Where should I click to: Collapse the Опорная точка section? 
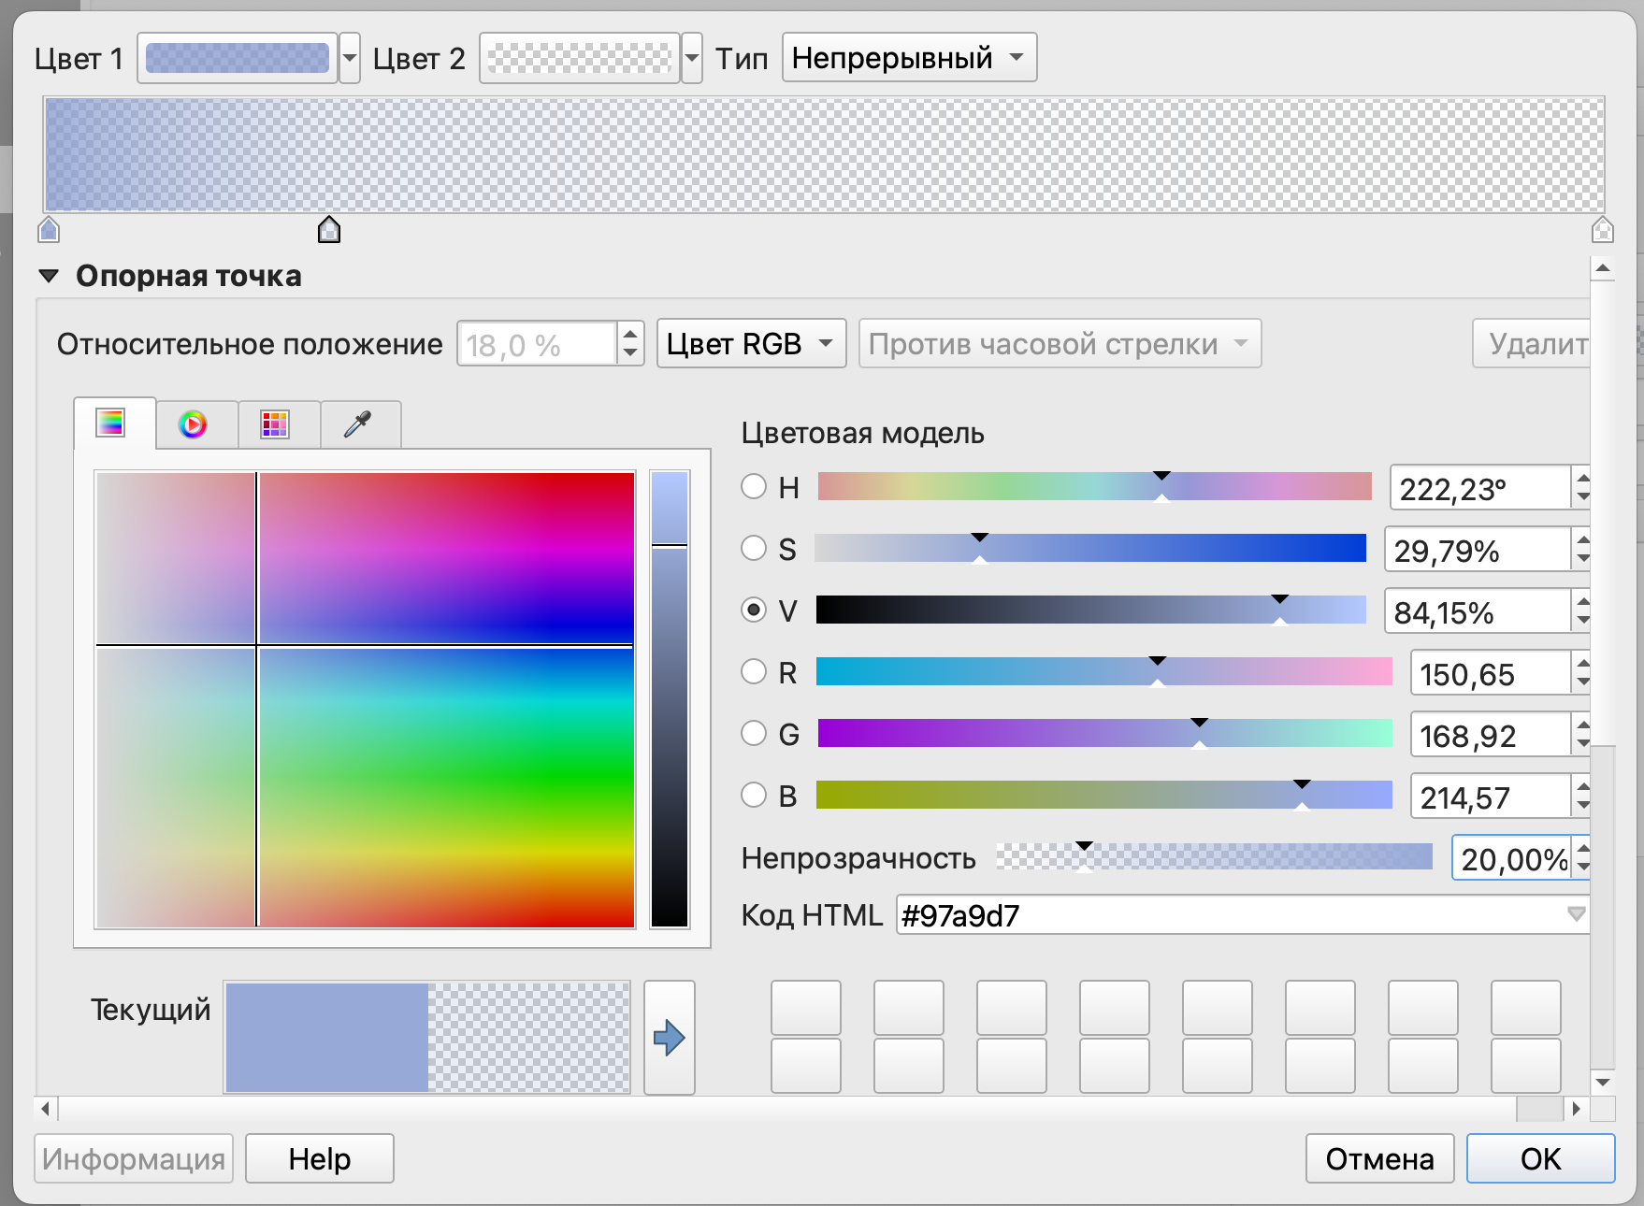pos(49,277)
